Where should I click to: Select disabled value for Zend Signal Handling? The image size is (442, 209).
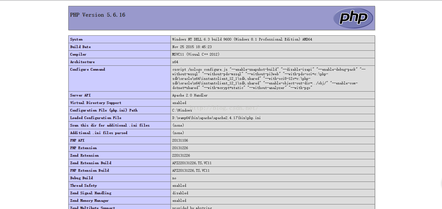pos(180,193)
